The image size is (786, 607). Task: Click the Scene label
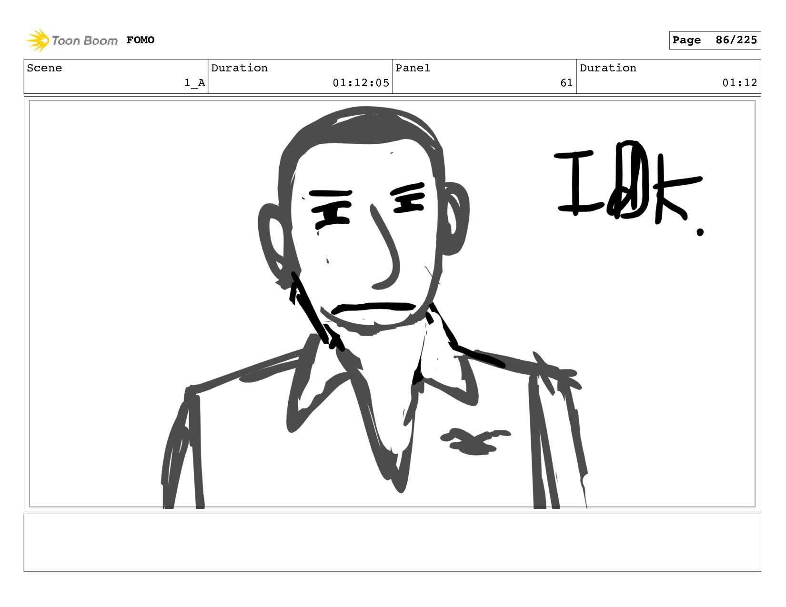pyautogui.click(x=44, y=68)
